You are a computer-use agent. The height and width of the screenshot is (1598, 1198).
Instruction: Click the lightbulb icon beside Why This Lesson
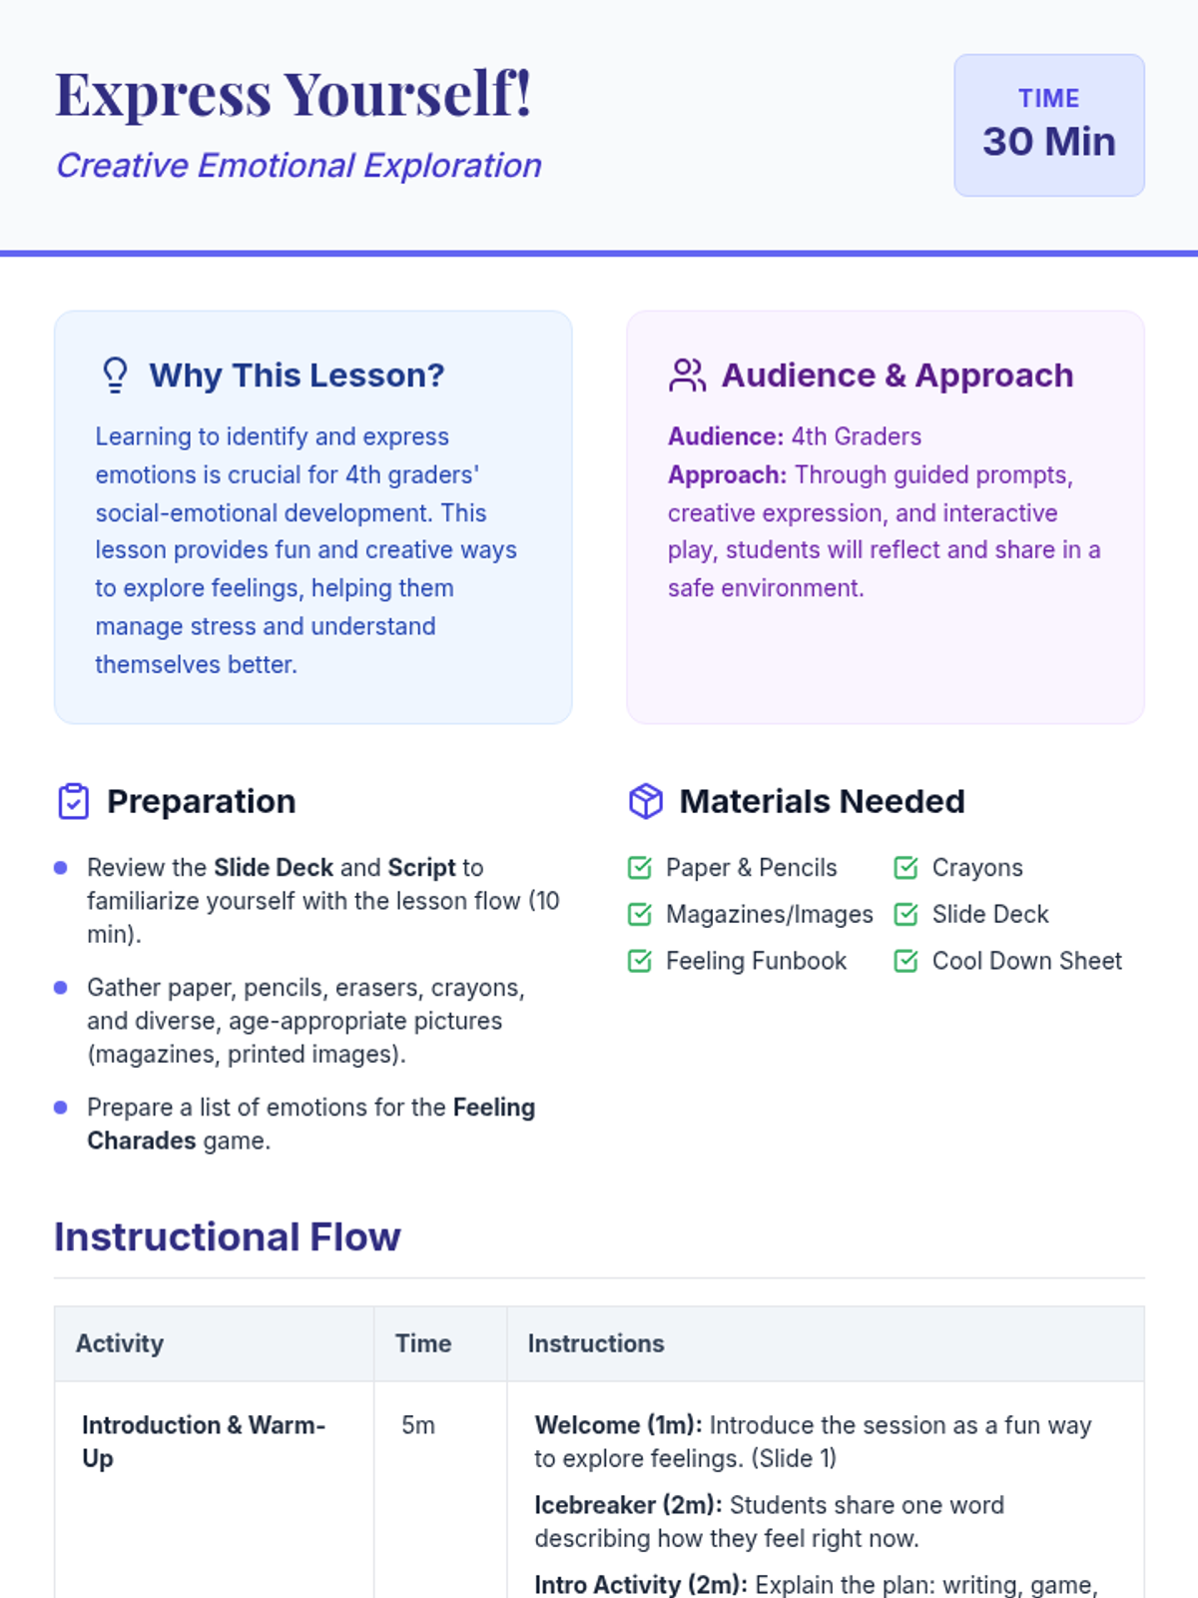pos(115,376)
